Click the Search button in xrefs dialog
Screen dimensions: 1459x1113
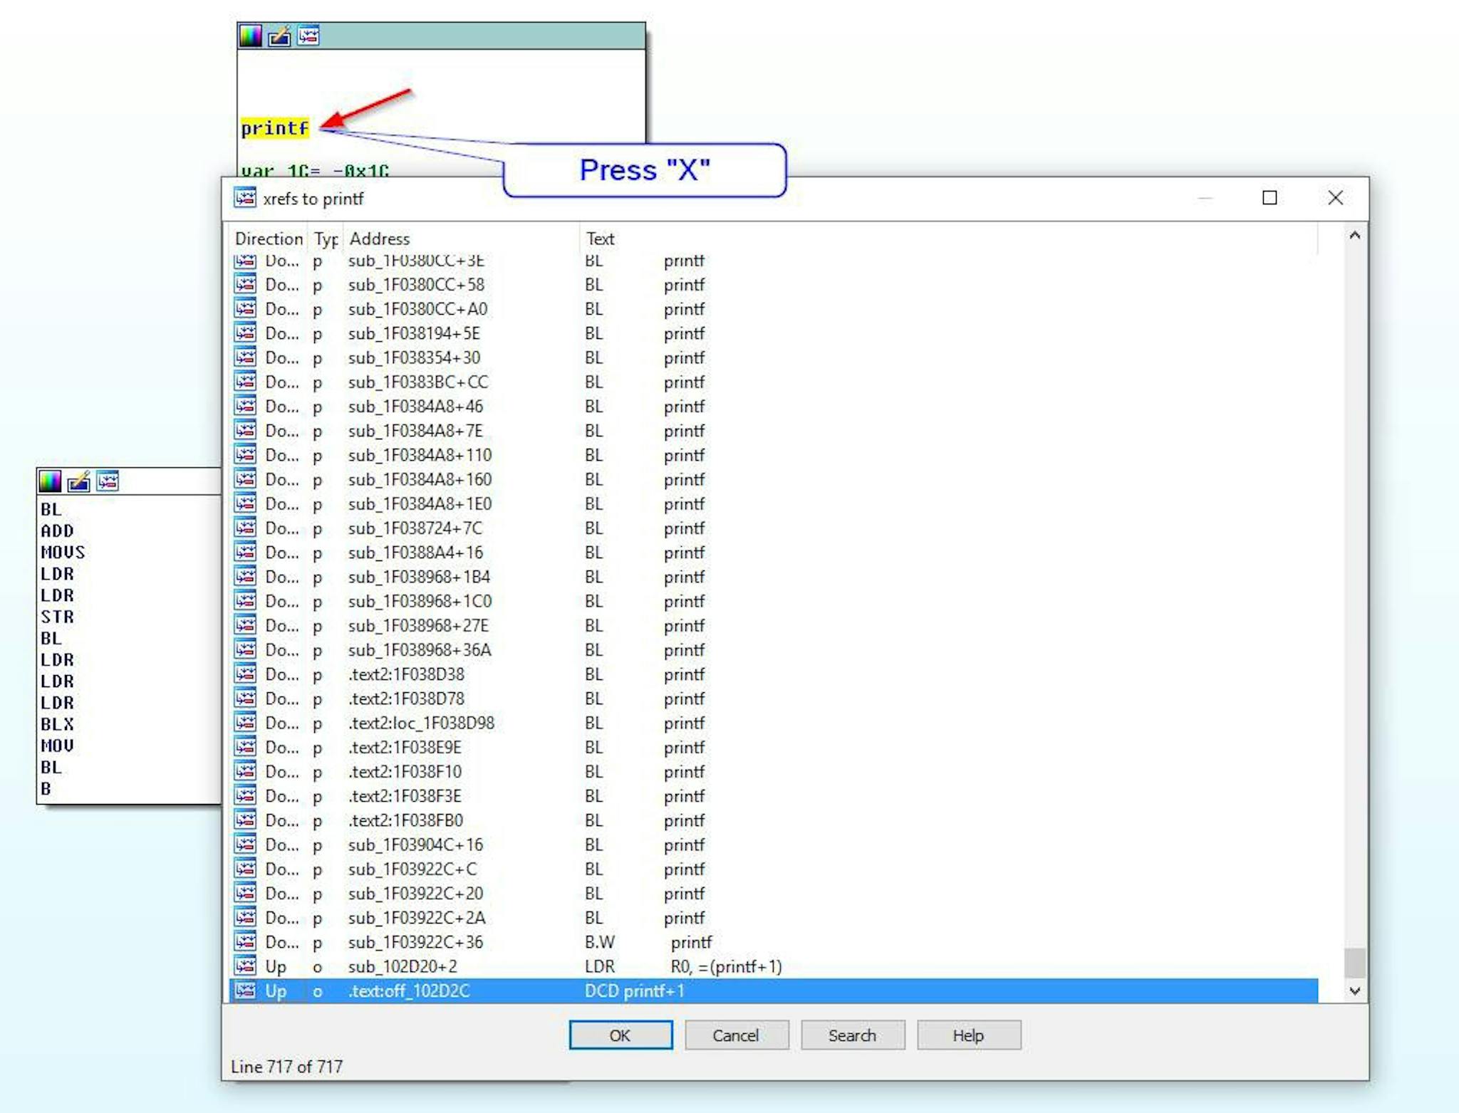click(852, 1035)
